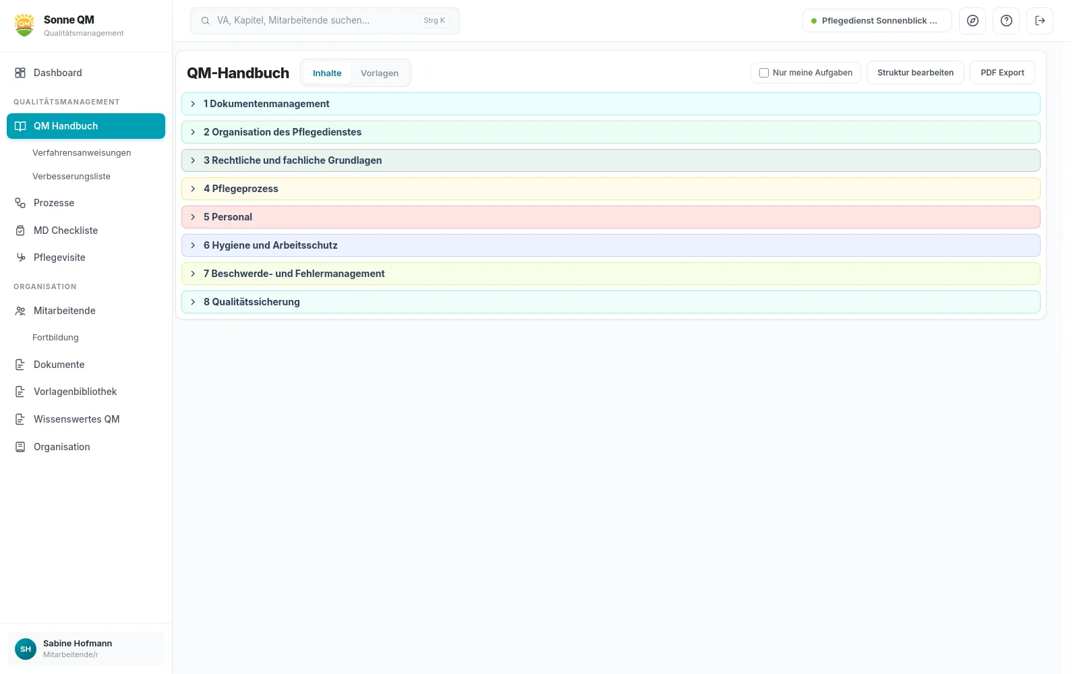Click the Strg K shortcut badge
Screen dimensions: 1079x674
coord(434,21)
